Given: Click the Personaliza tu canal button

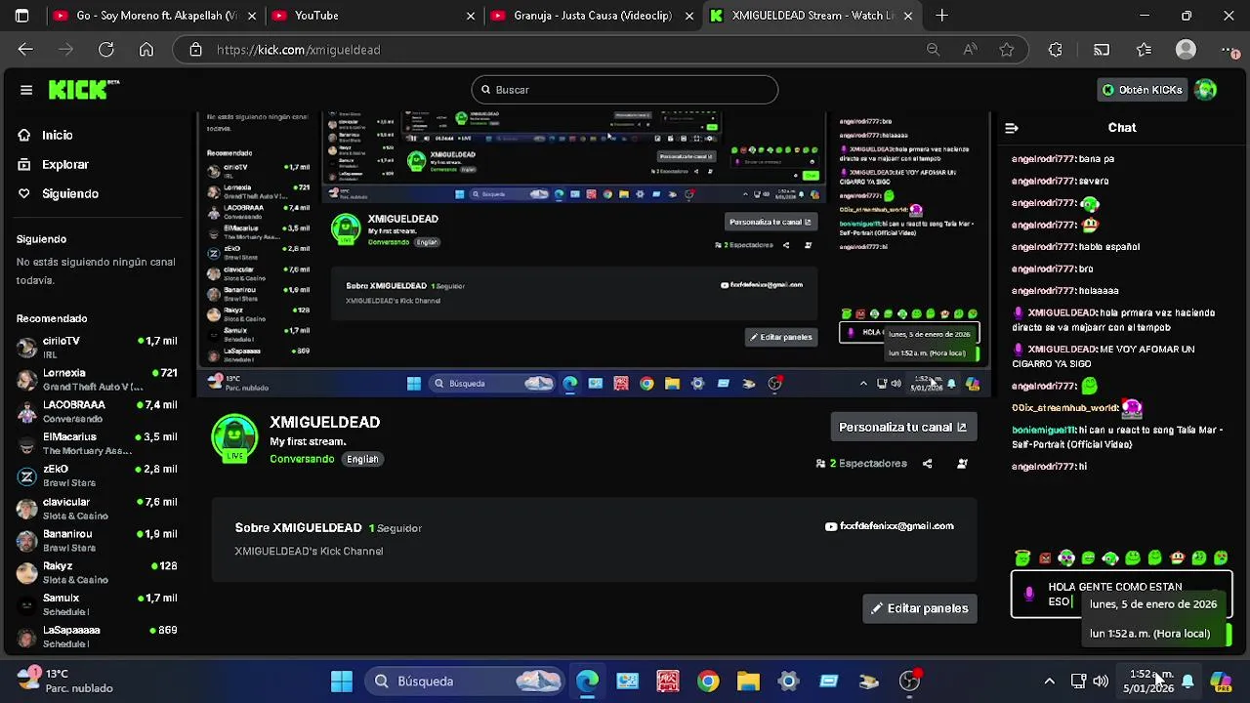Looking at the screenshot, I should pos(902,427).
